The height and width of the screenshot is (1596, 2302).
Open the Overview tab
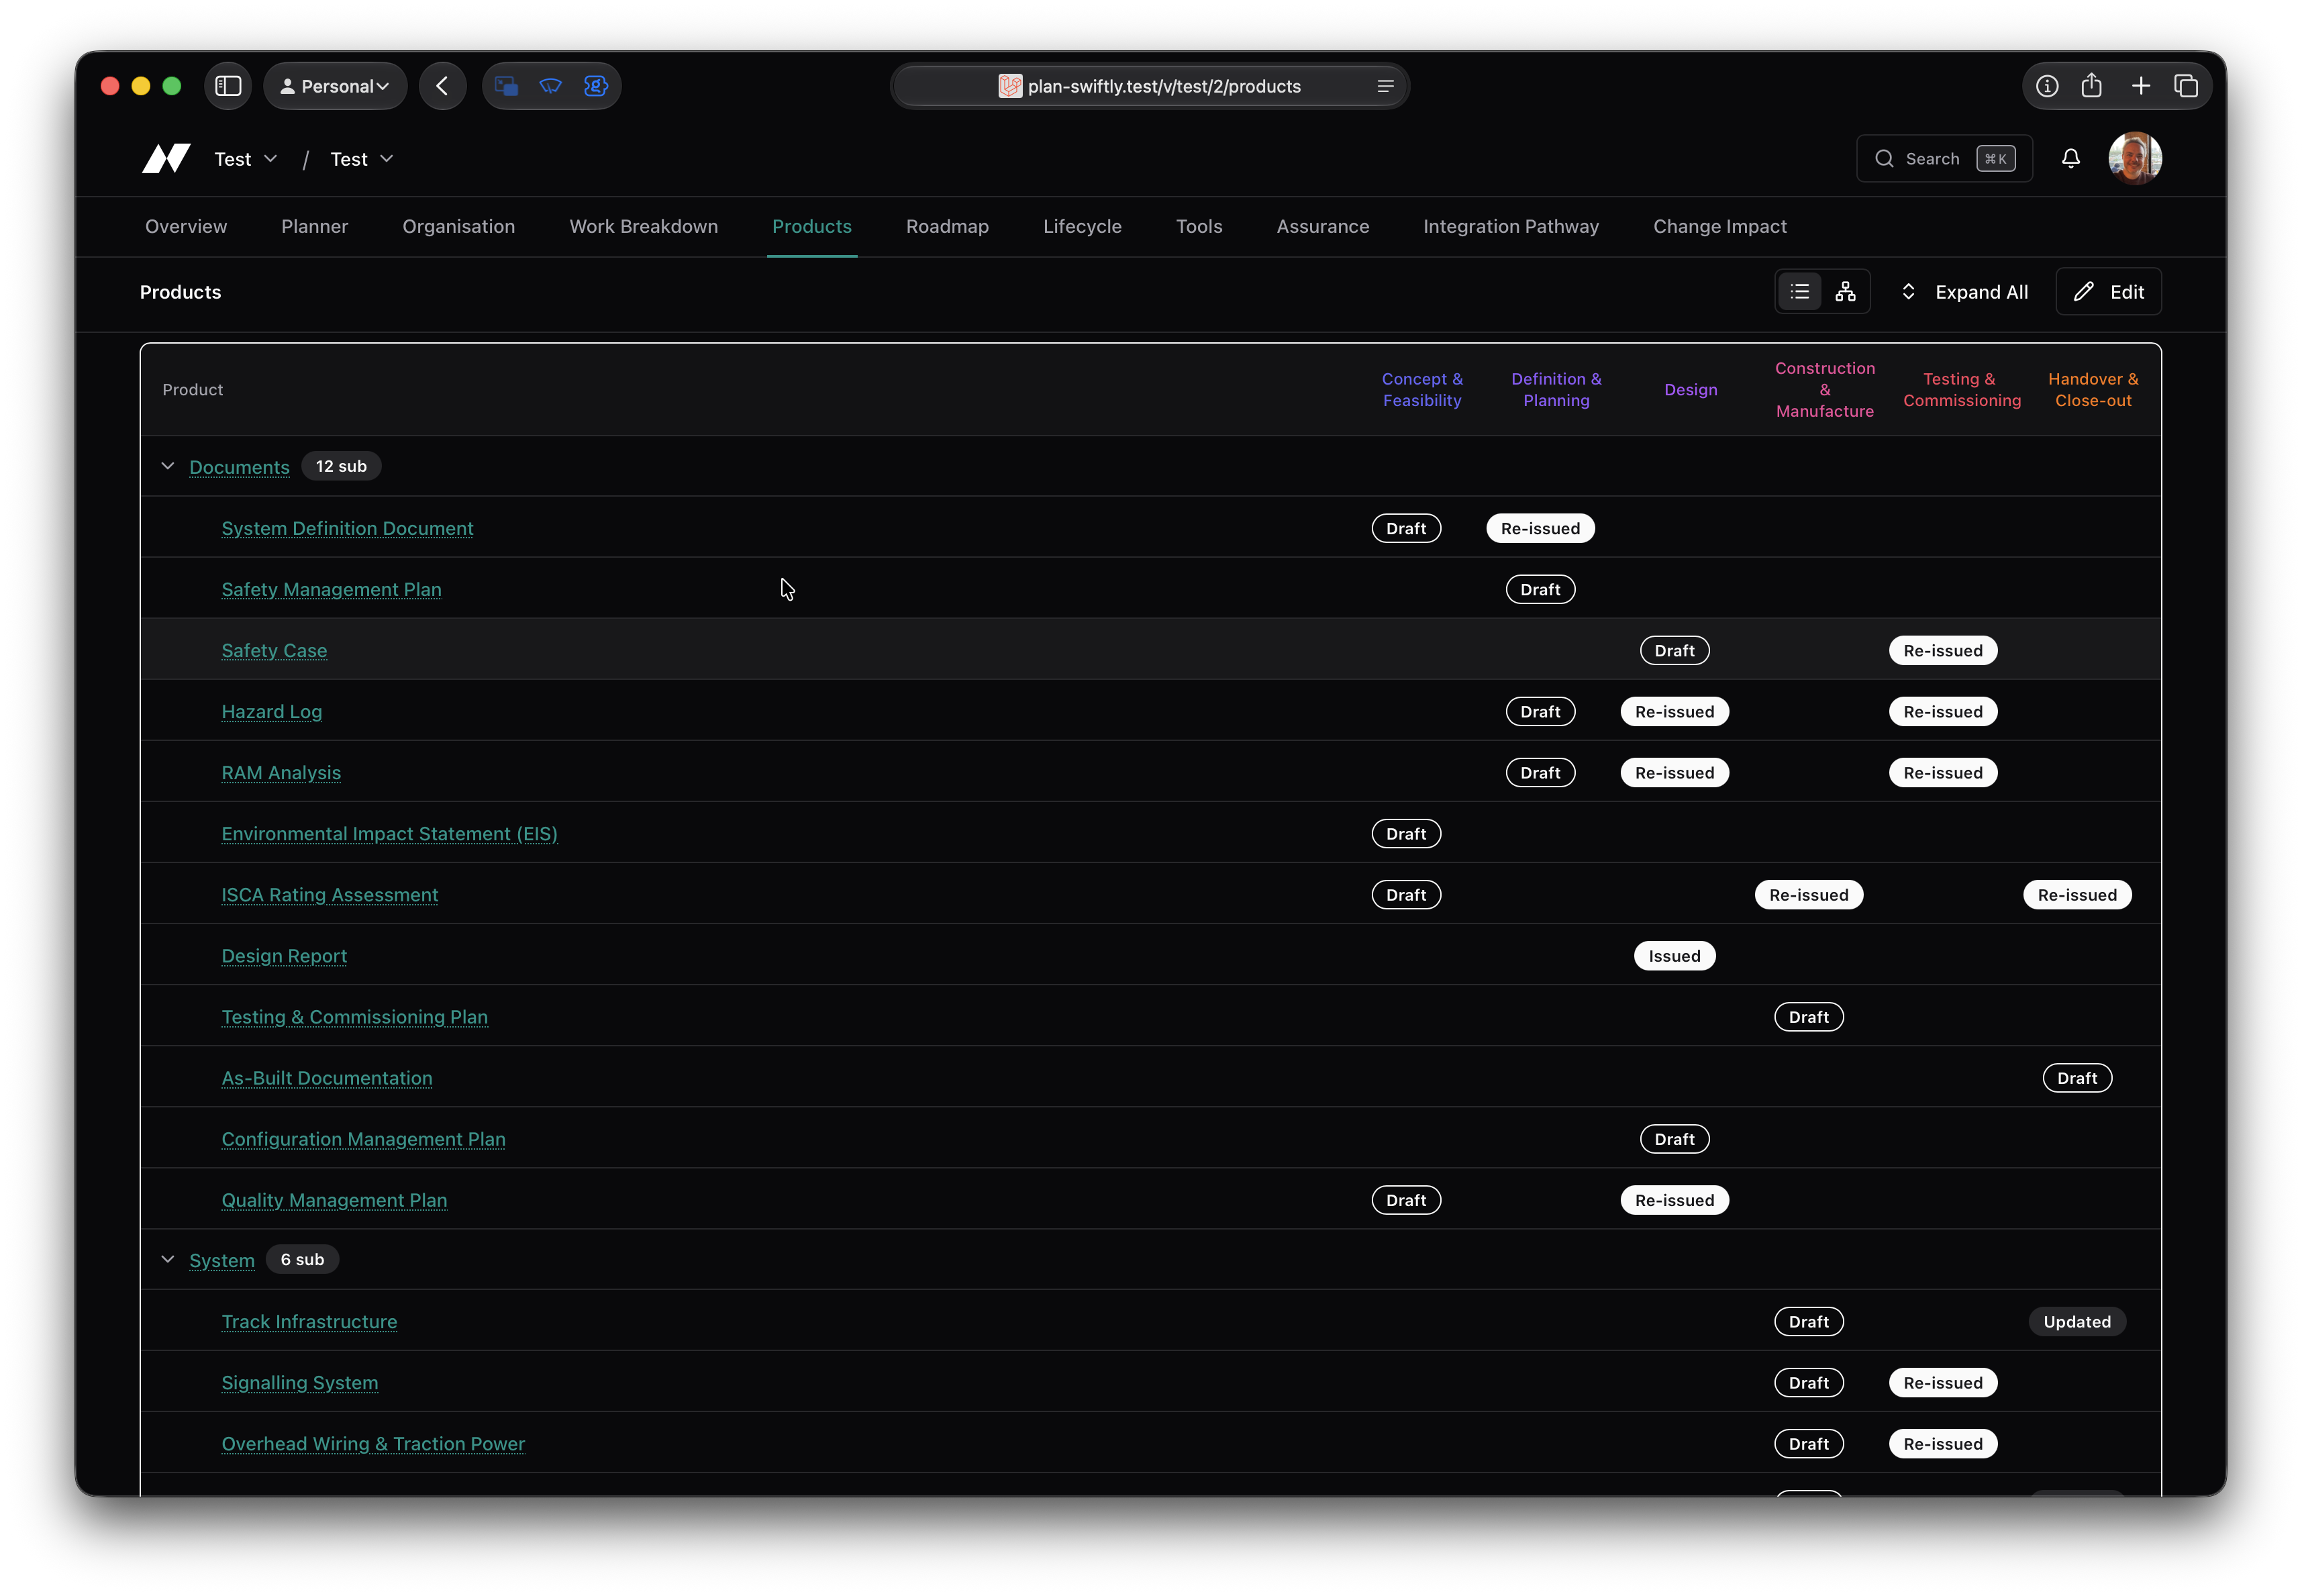click(x=186, y=227)
